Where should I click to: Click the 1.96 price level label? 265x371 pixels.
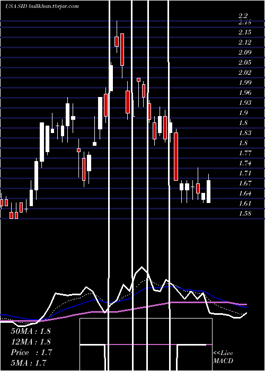245,93
